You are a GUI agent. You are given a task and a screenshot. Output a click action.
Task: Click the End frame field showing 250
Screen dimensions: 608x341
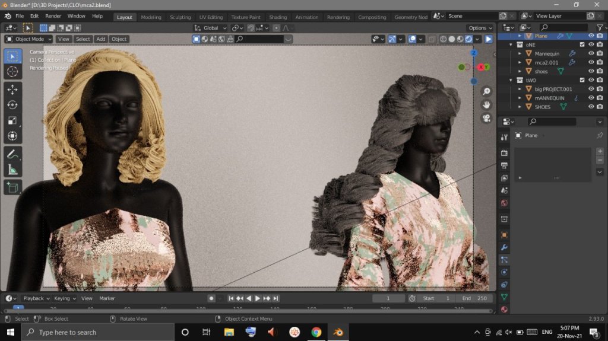click(x=474, y=298)
